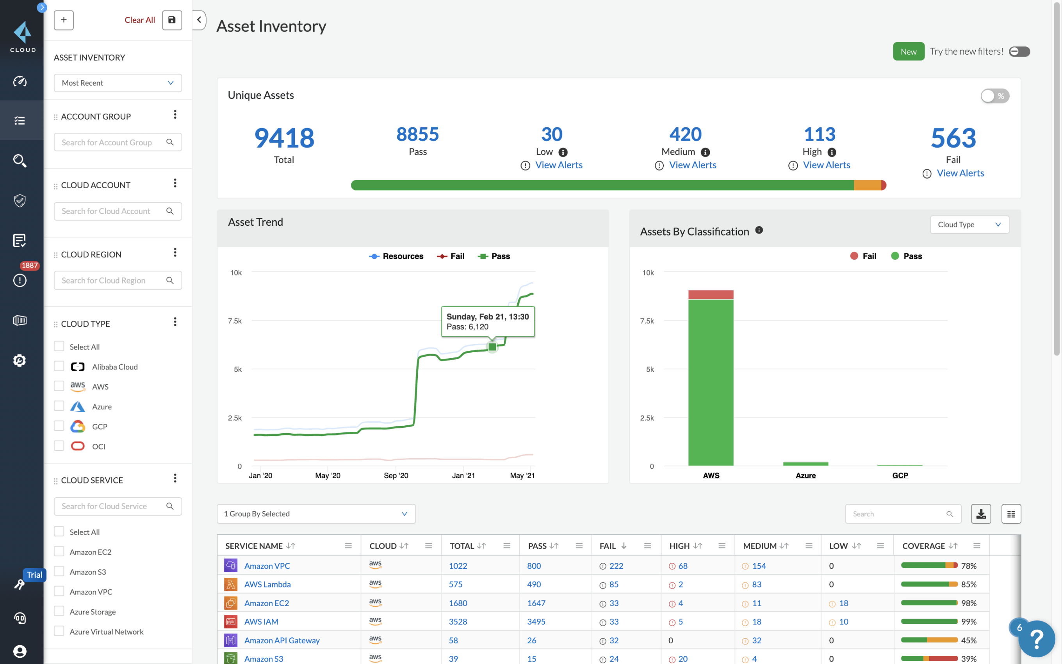Click the add filter plus button

coord(64,20)
